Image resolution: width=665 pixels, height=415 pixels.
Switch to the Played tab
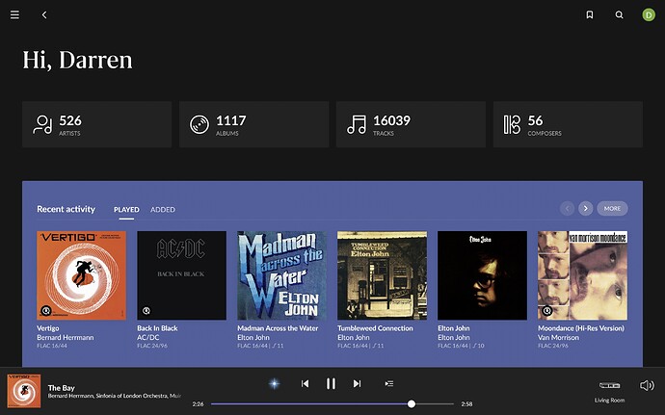point(126,209)
